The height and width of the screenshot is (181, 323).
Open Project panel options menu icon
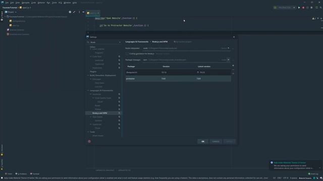[79, 12]
